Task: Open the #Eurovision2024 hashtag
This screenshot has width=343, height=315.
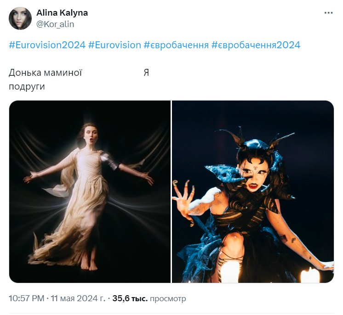Action: tap(47, 45)
